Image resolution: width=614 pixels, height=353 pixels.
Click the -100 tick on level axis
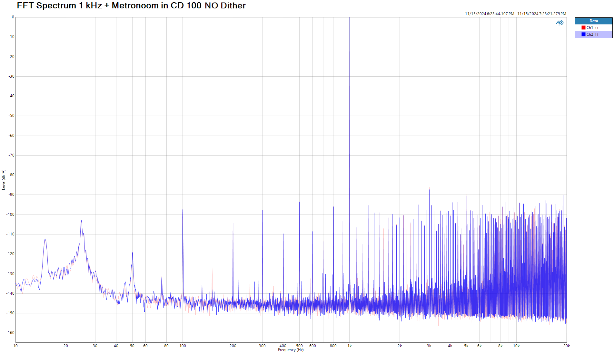click(x=11, y=215)
